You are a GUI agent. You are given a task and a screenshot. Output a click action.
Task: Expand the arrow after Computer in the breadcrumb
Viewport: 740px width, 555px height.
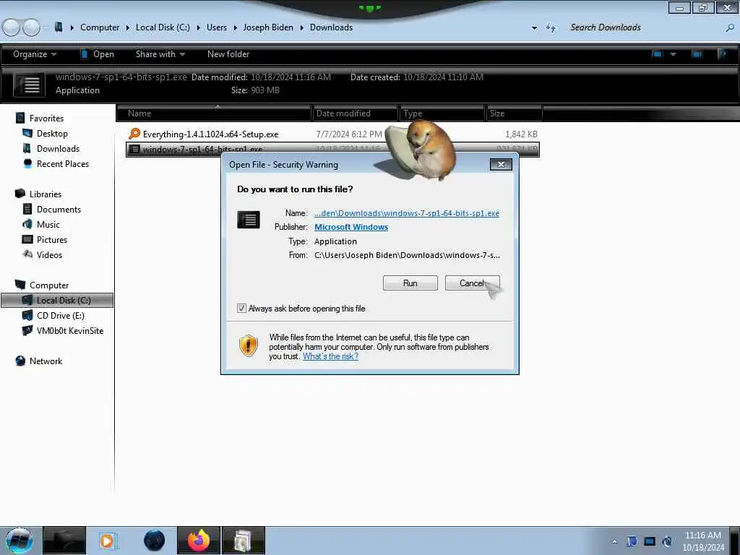127,28
